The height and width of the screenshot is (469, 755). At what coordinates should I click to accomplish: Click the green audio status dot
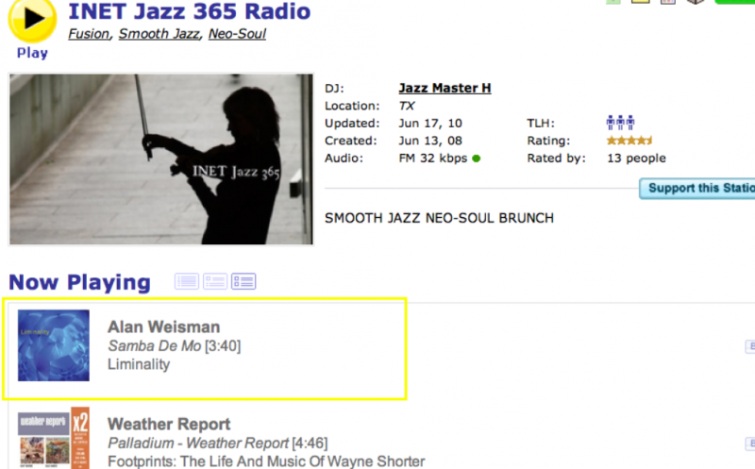pyautogui.click(x=477, y=159)
